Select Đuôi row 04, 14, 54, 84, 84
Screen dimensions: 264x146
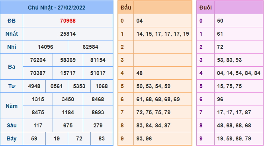click(x=239, y=73)
